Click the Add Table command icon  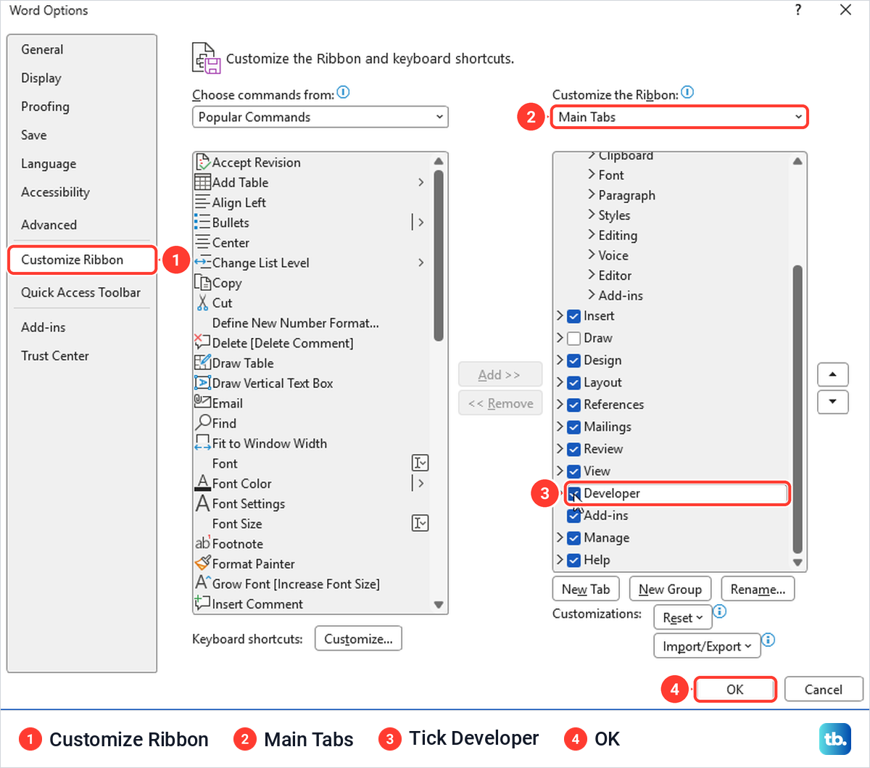(203, 182)
